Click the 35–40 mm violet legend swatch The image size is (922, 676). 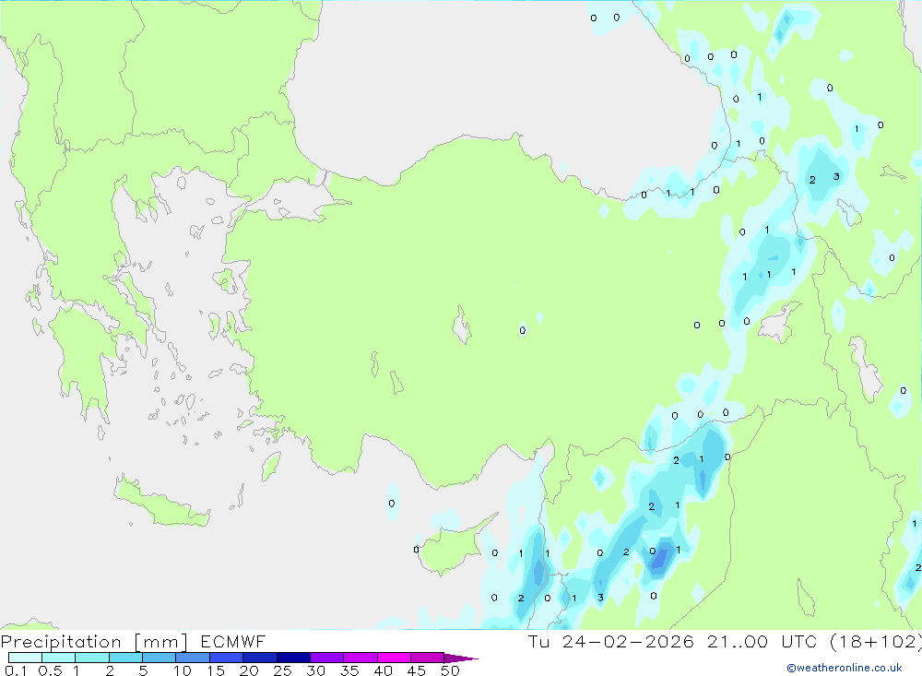(x=361, y=658)
